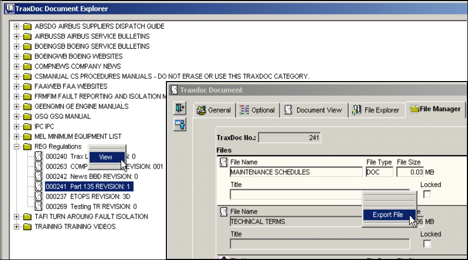Click document icon of 000241 Part 135
This screenshot has width=468, height=260.
[x=38, y=186]
